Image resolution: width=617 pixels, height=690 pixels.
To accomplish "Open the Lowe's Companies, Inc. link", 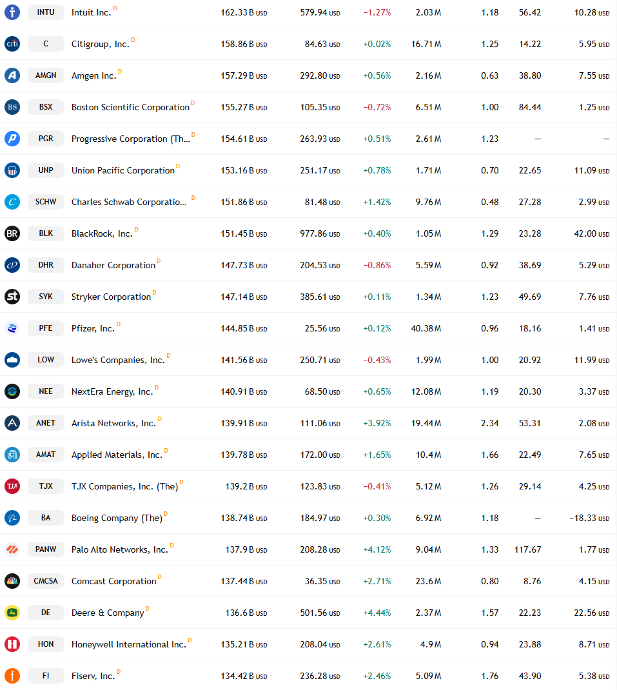I will 118,360.
